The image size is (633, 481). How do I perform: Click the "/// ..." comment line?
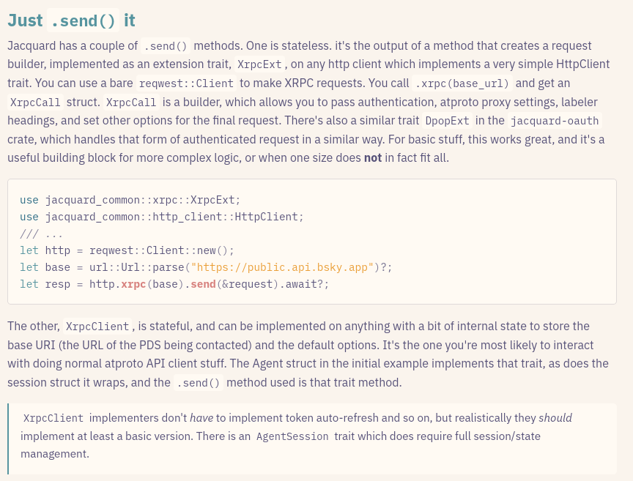tap(41, 234)
